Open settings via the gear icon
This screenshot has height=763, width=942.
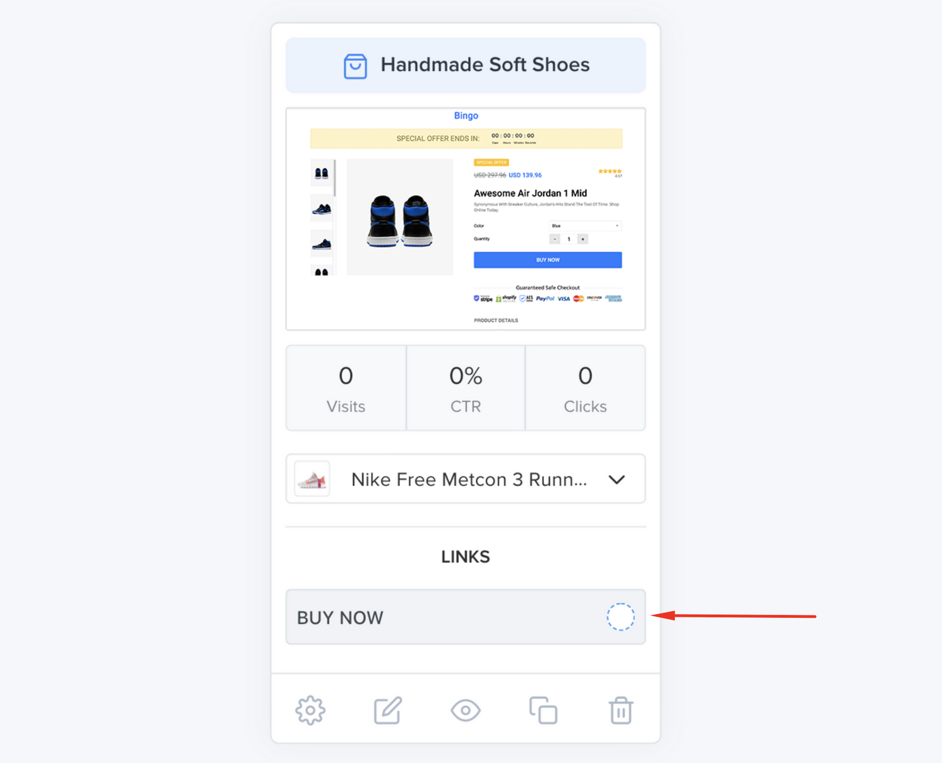[310, 710]
